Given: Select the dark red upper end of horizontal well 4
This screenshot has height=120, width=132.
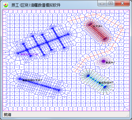Looking at the screenshot, I should (x=90, y=25).
